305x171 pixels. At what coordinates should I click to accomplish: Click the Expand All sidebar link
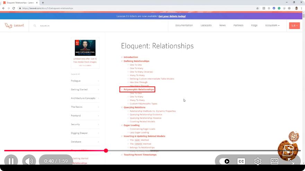pos(75,74)
